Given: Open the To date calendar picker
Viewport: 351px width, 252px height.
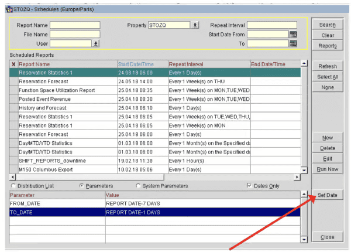Looking at the screenshot, I should point(293,43).
